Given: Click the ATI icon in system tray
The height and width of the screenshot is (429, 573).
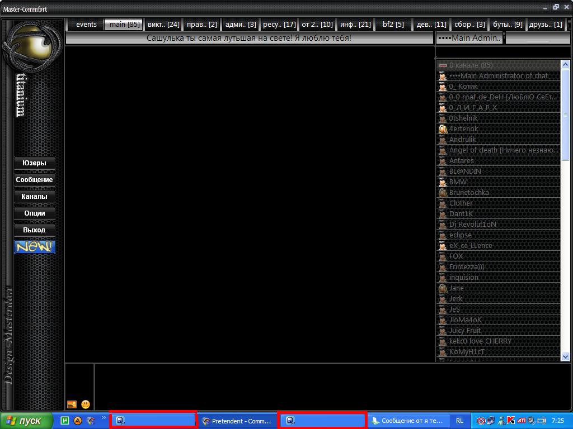Looking at the screenshot, I should [x=521, y=421].
